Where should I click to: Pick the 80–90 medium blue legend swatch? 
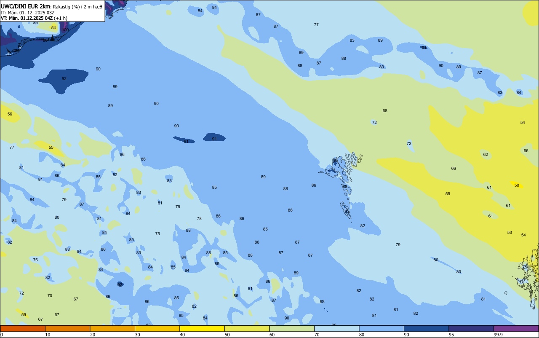(x=382, y=328)
